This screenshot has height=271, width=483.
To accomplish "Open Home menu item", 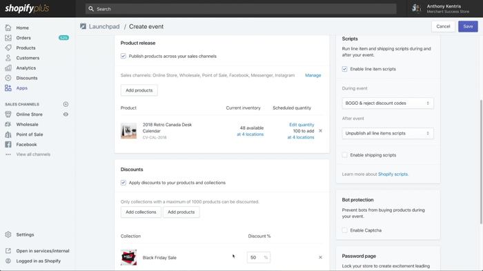I will (x=23, y=28).
